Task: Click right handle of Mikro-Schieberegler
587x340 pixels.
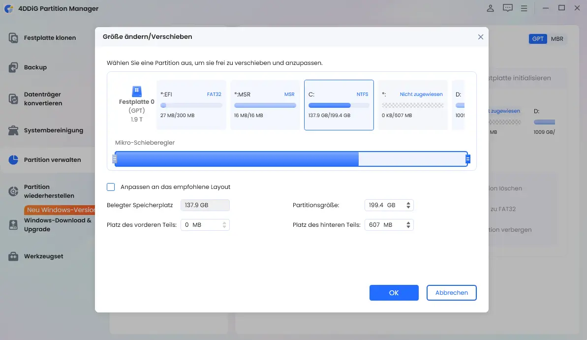Action: (x=467, y=159)
